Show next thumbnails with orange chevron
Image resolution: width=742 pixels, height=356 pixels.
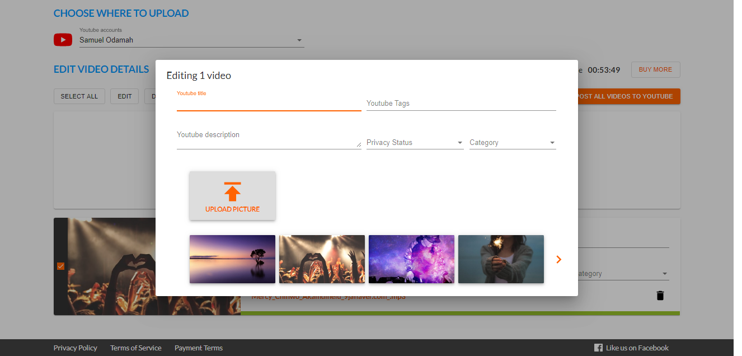point(558,259)
